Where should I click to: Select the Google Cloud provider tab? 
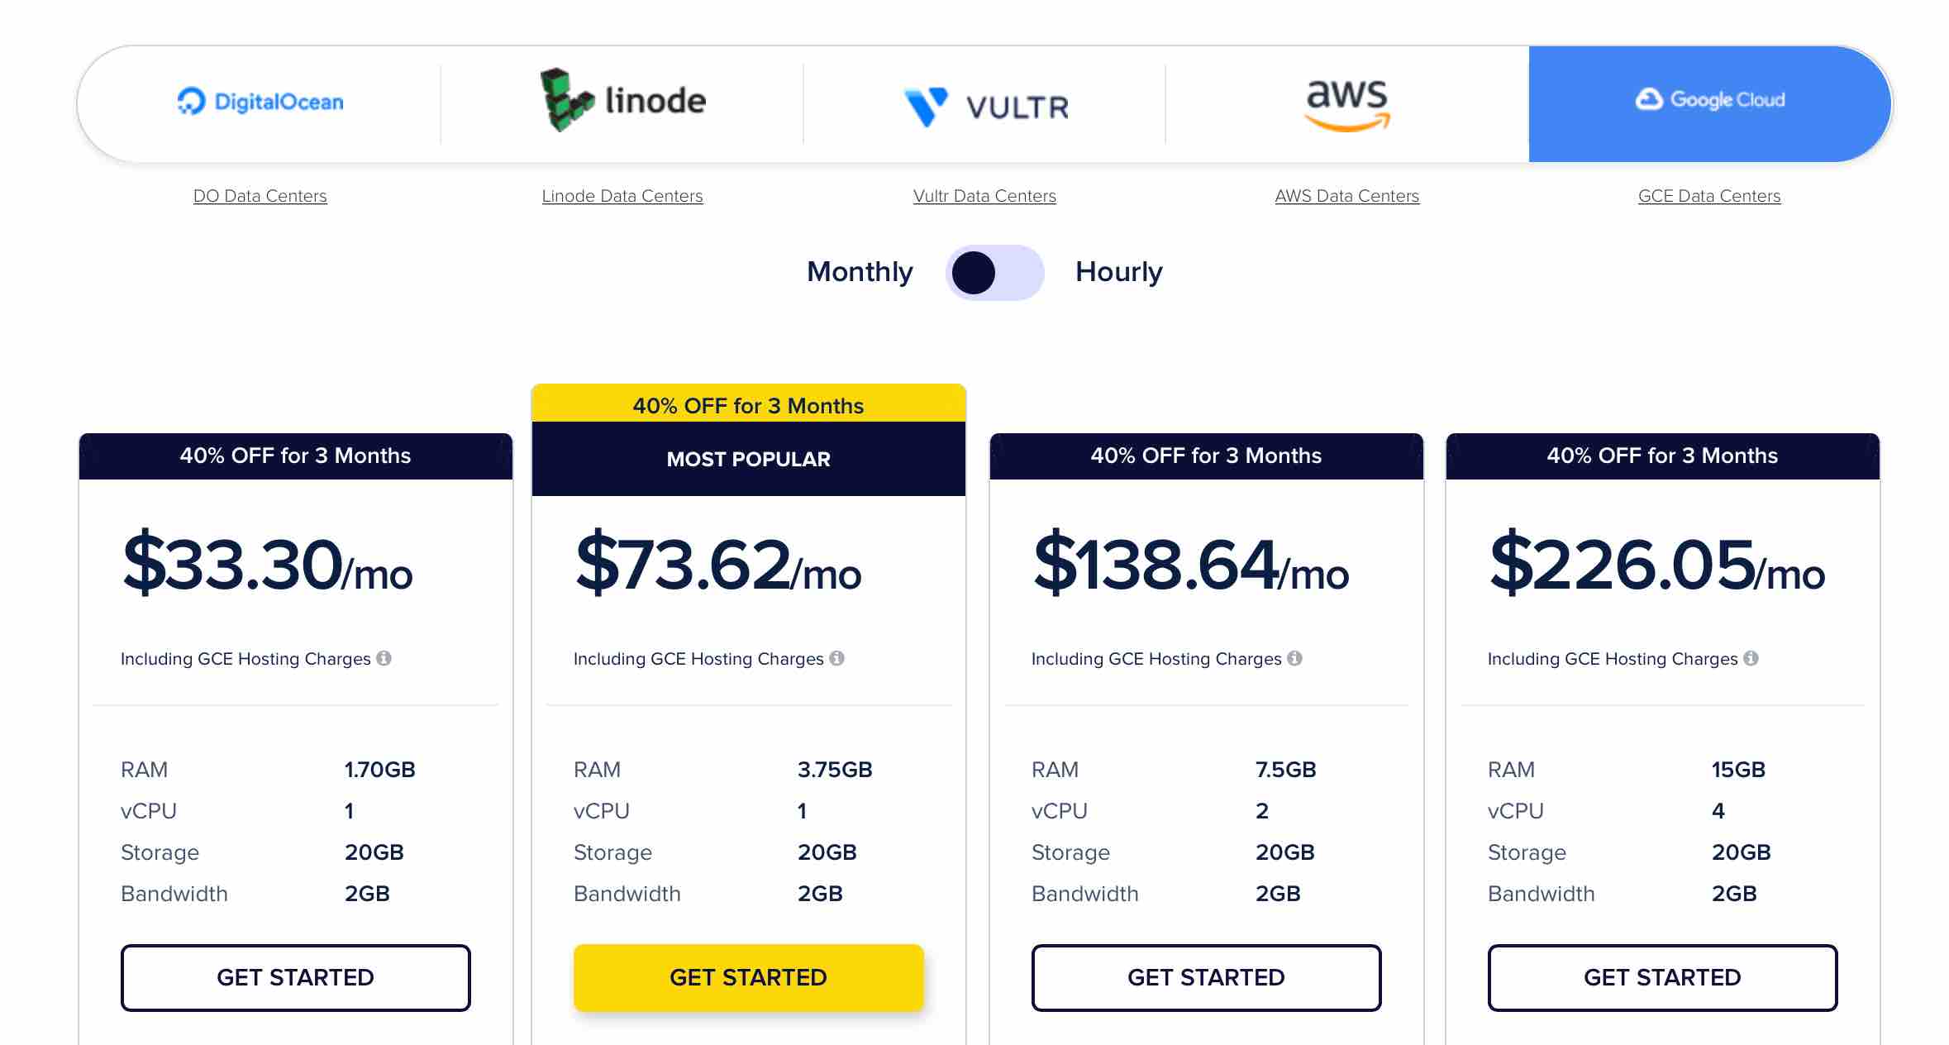pyautogui.click(x=1709, y=103)
